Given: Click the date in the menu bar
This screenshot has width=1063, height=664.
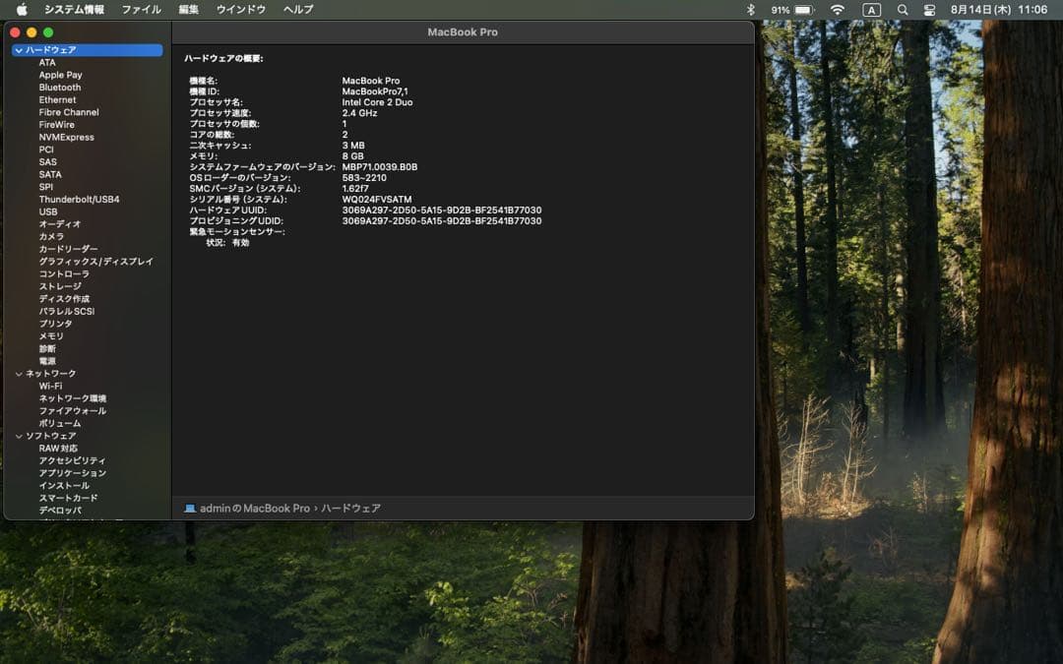Looking at the screenshot, I should point(979,9).
